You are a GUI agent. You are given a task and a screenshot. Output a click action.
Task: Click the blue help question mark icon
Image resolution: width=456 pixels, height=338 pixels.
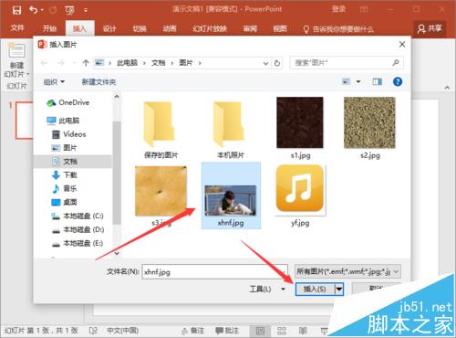tap(398, 81)
